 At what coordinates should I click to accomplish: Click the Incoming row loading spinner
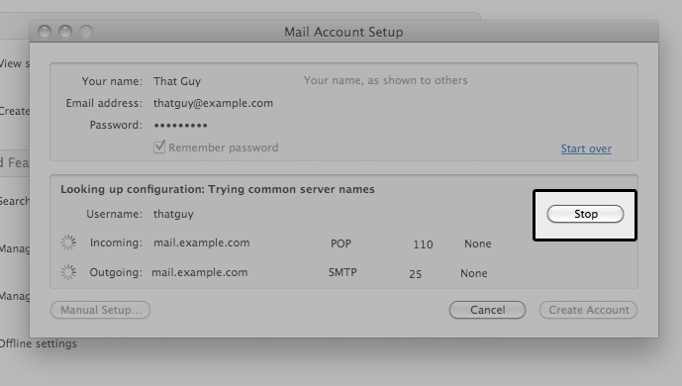click(68, 242)
